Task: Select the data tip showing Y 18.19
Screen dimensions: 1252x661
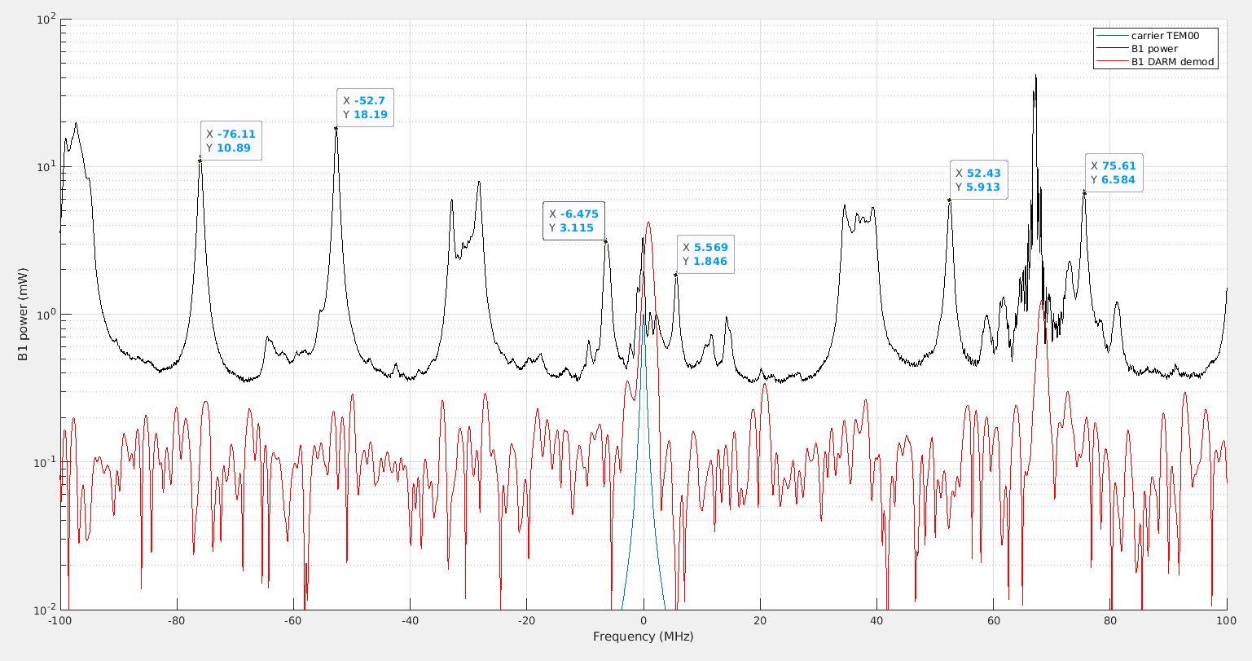Action: [365, 108]
